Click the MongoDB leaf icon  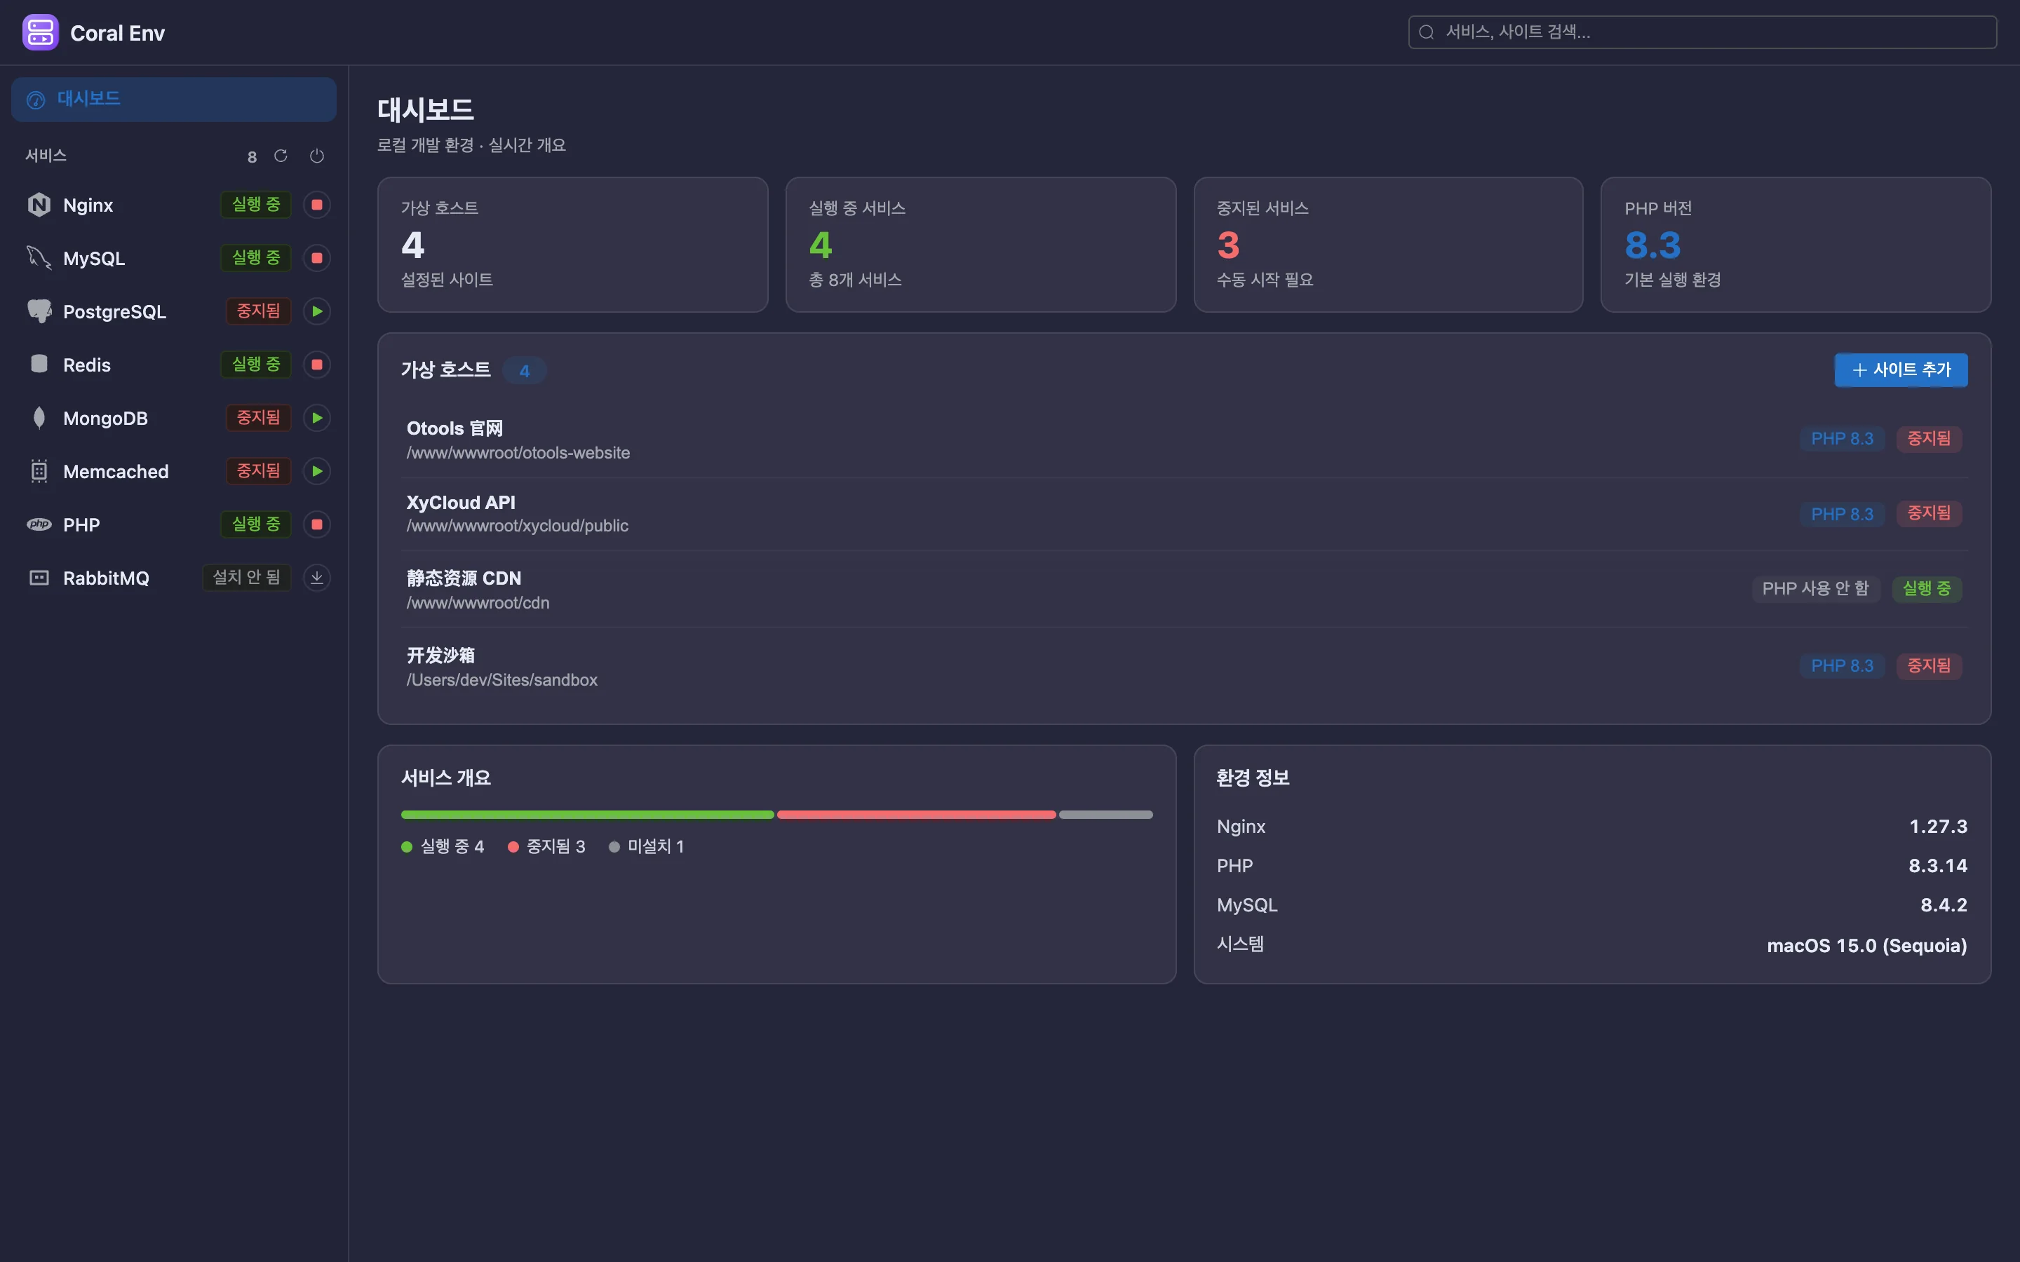pyautogui.click(x=39, y=417)
